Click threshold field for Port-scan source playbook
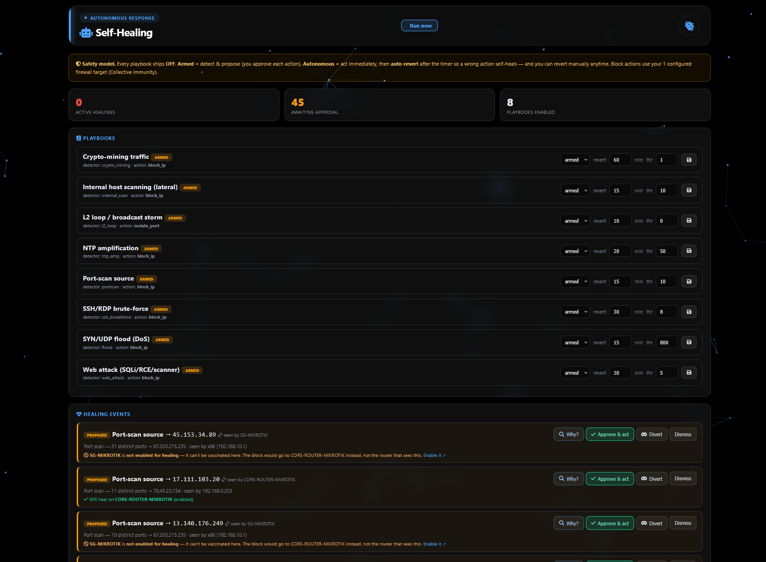Image resolution: width=766 pixels, height=562 pixels. coord(667,281)
